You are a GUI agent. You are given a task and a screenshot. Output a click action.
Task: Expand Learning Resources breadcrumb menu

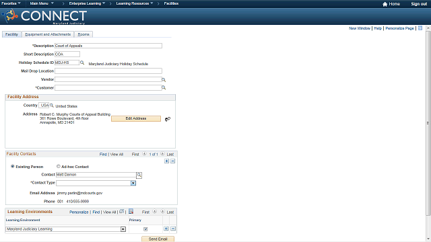click(135, 3)
